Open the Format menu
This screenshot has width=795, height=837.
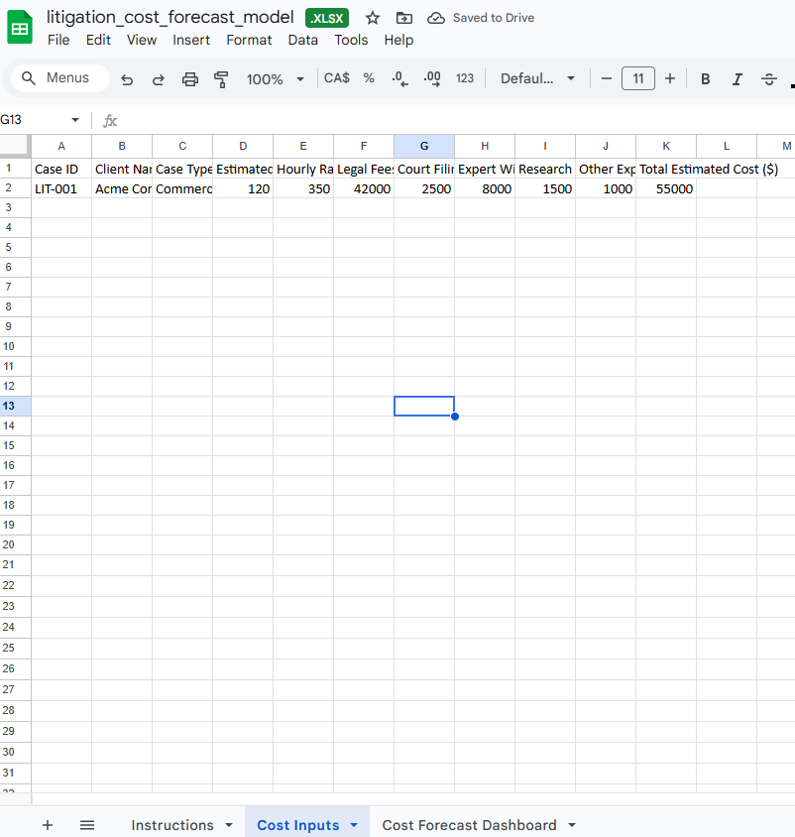point(249,40)
